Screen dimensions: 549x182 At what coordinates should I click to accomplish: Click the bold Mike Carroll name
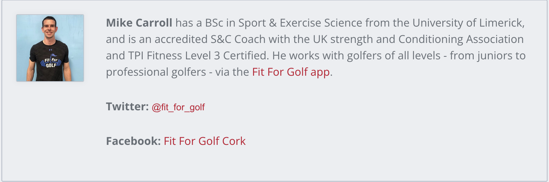[139, 23]
